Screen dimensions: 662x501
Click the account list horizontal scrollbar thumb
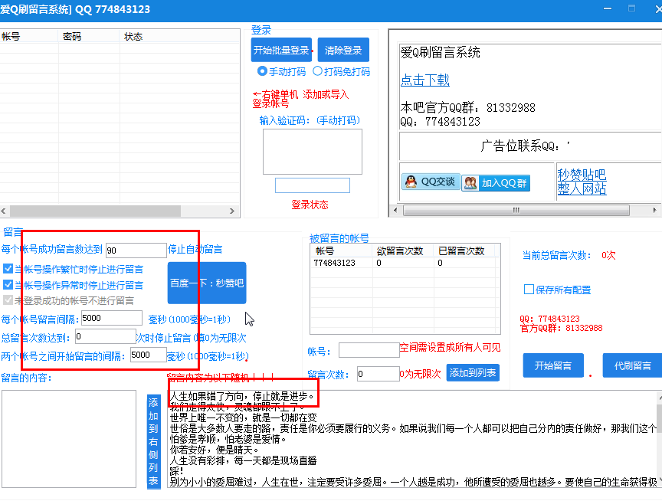pos(96,211)
